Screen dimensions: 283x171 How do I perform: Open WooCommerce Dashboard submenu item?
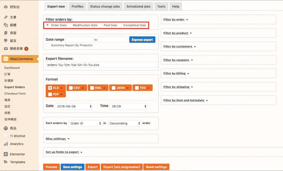coord(12,68)
